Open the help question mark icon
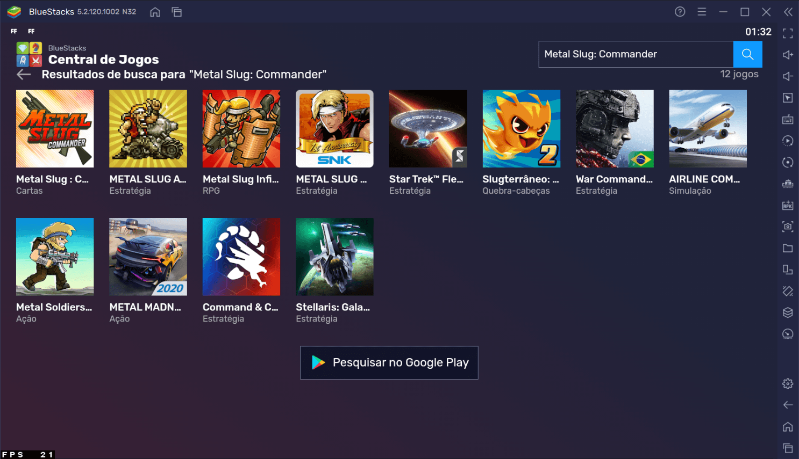This screenshot has width=799, height=459. click(x=680, y=12)
